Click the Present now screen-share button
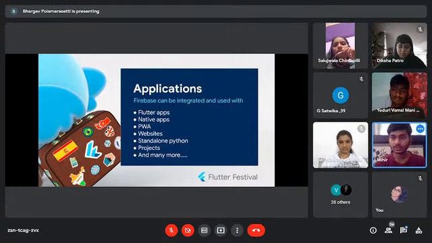 point(221,230)
